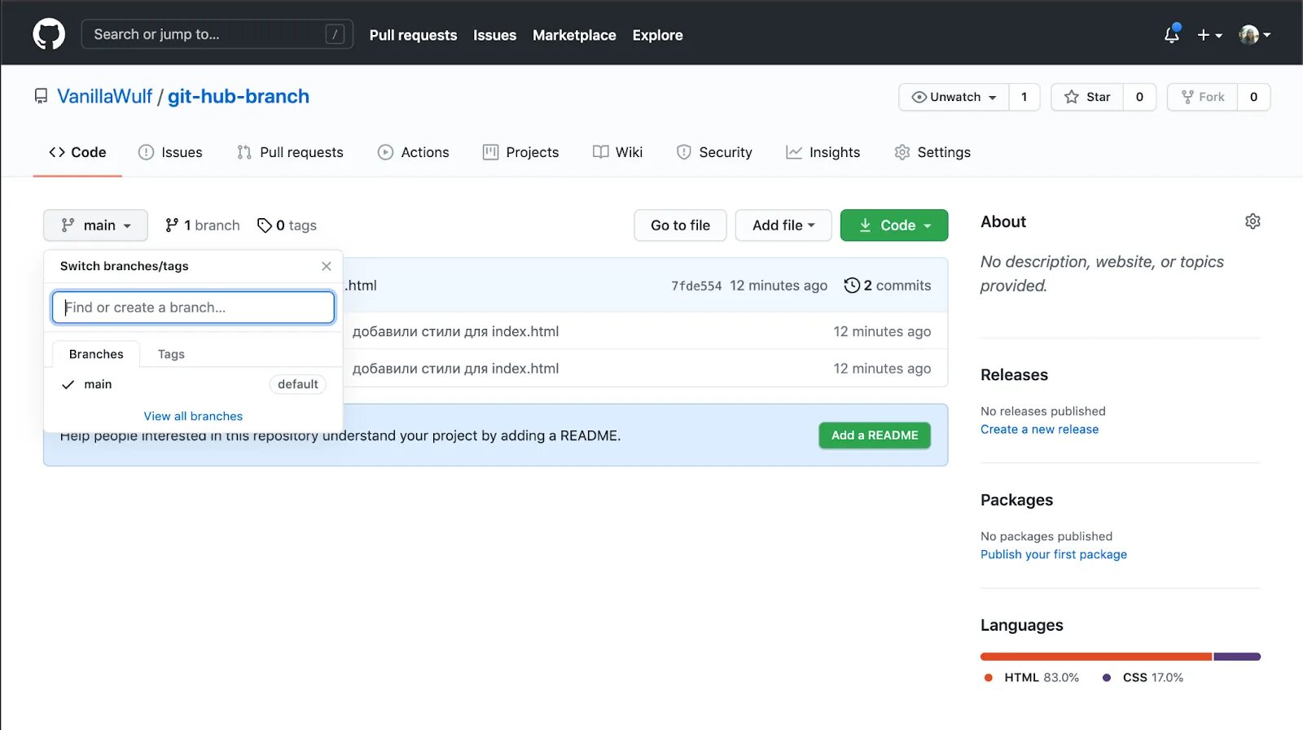
Task: Click the eye Unwatch icon
Action: 919,97
